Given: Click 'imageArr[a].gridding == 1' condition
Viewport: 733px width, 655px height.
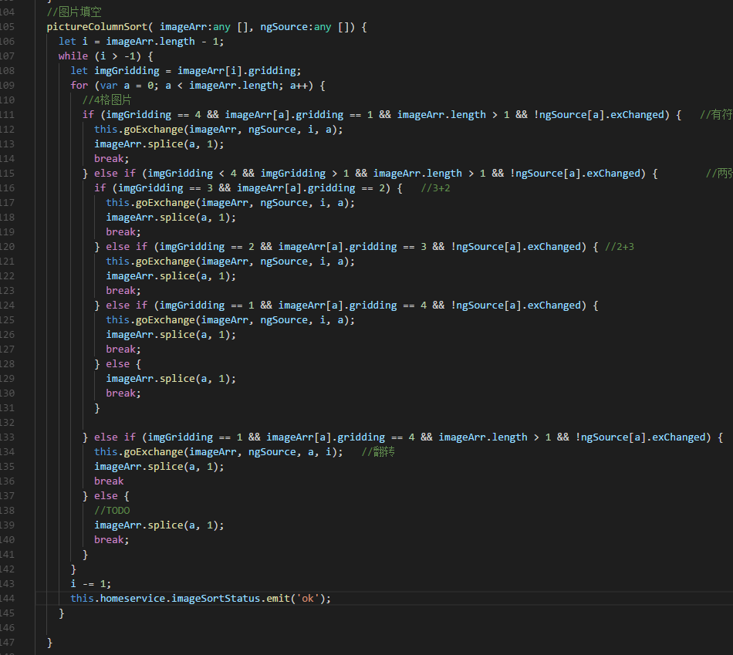Looking at the screenshot, I should (299, 115).
